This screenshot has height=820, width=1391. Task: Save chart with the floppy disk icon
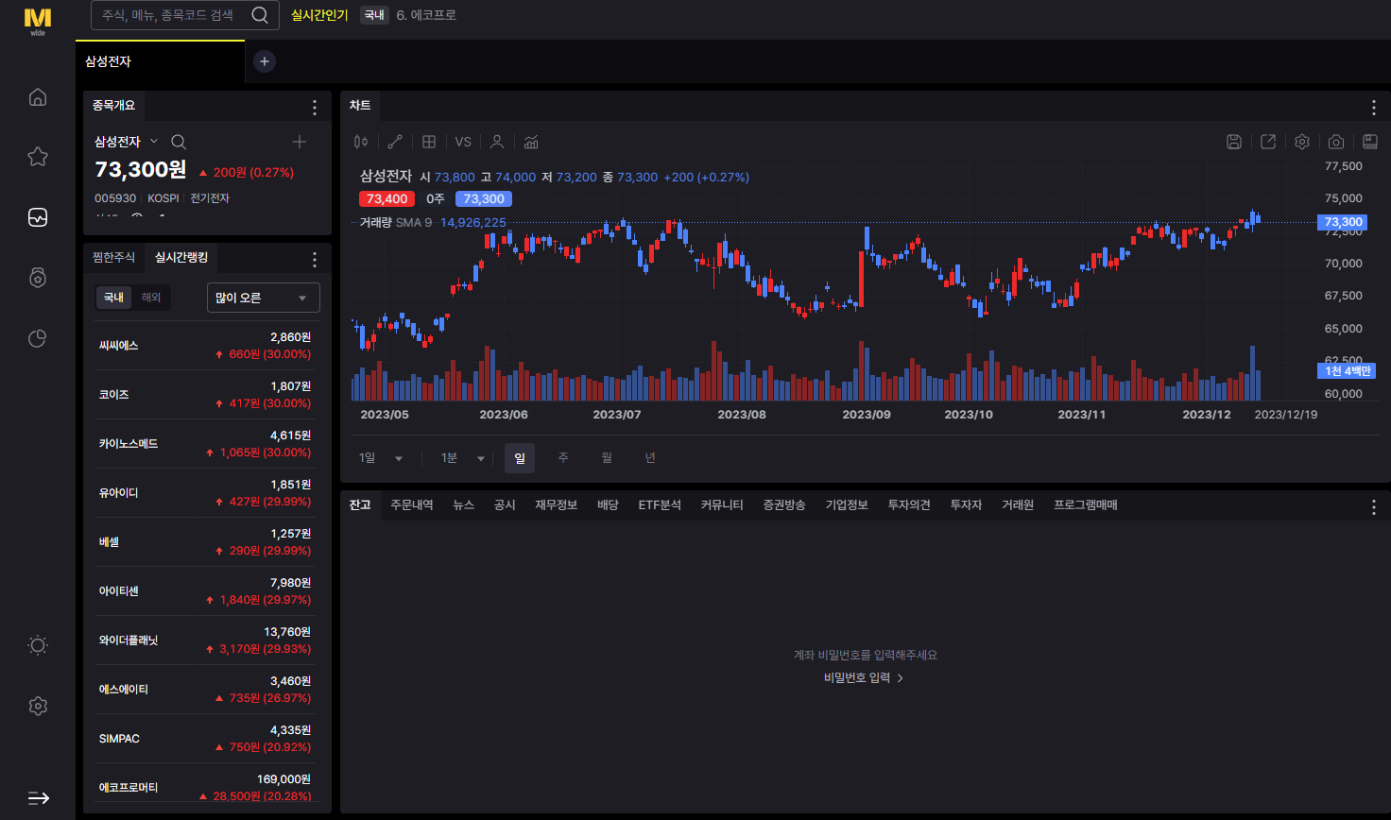click(1234, 142)
